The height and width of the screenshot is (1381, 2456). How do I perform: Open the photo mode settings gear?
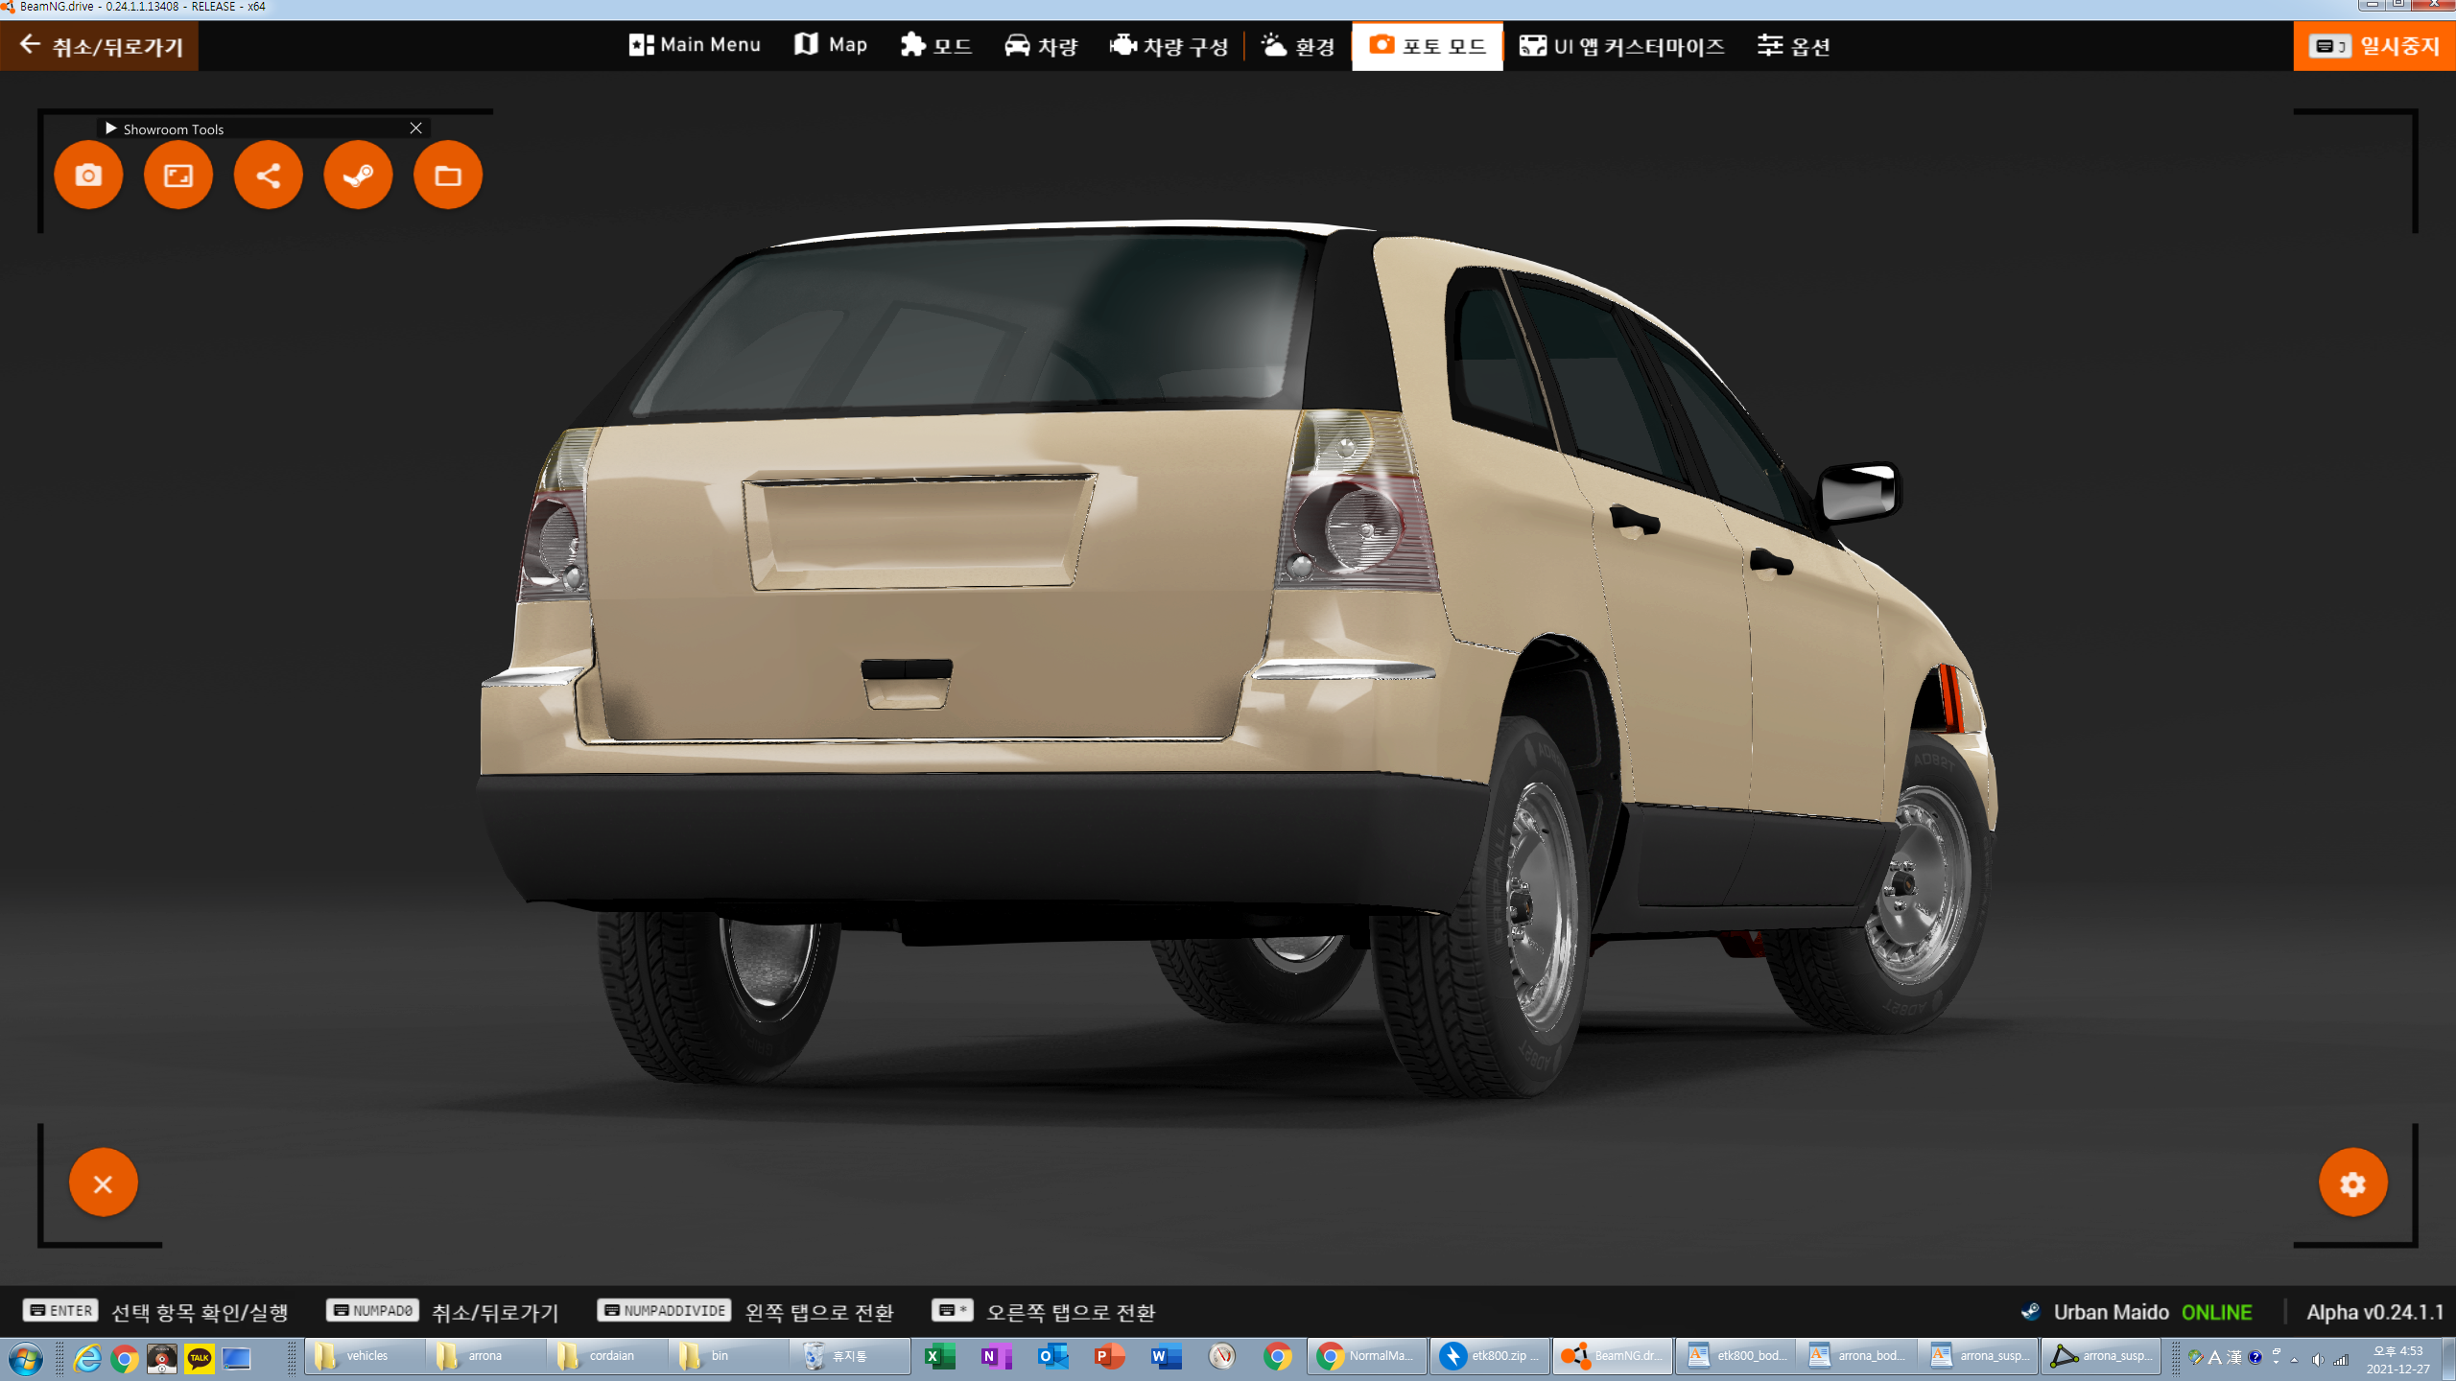click(2352, 1183)
